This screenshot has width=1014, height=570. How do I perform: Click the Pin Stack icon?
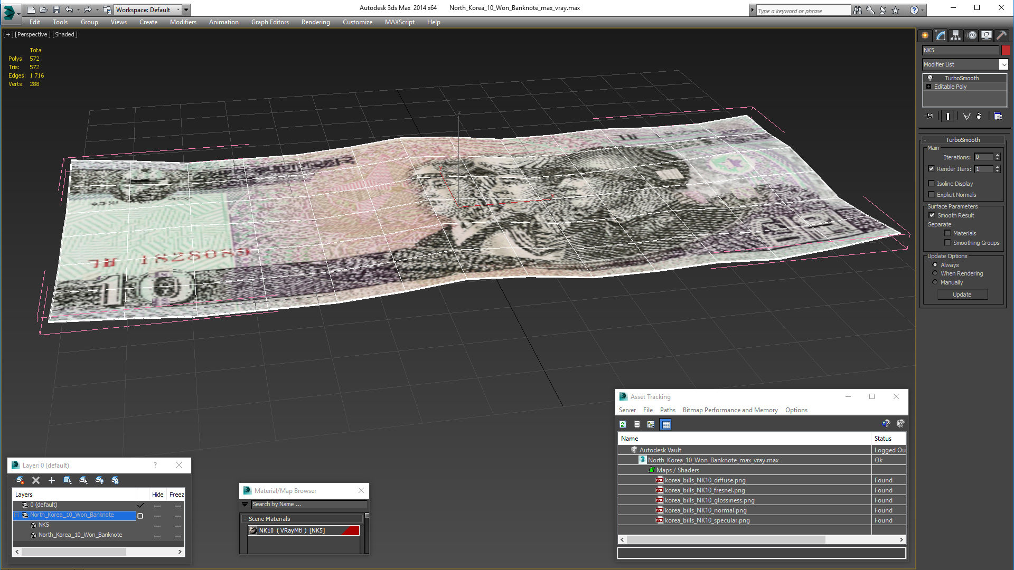[929, 116]
